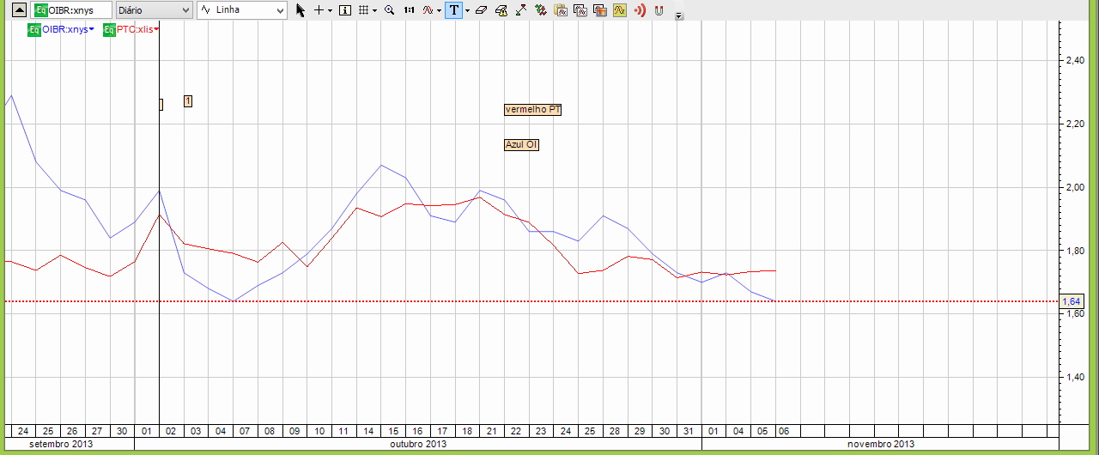
Task: Expand the toolbar overflow arrow
Action: [679, 15]
